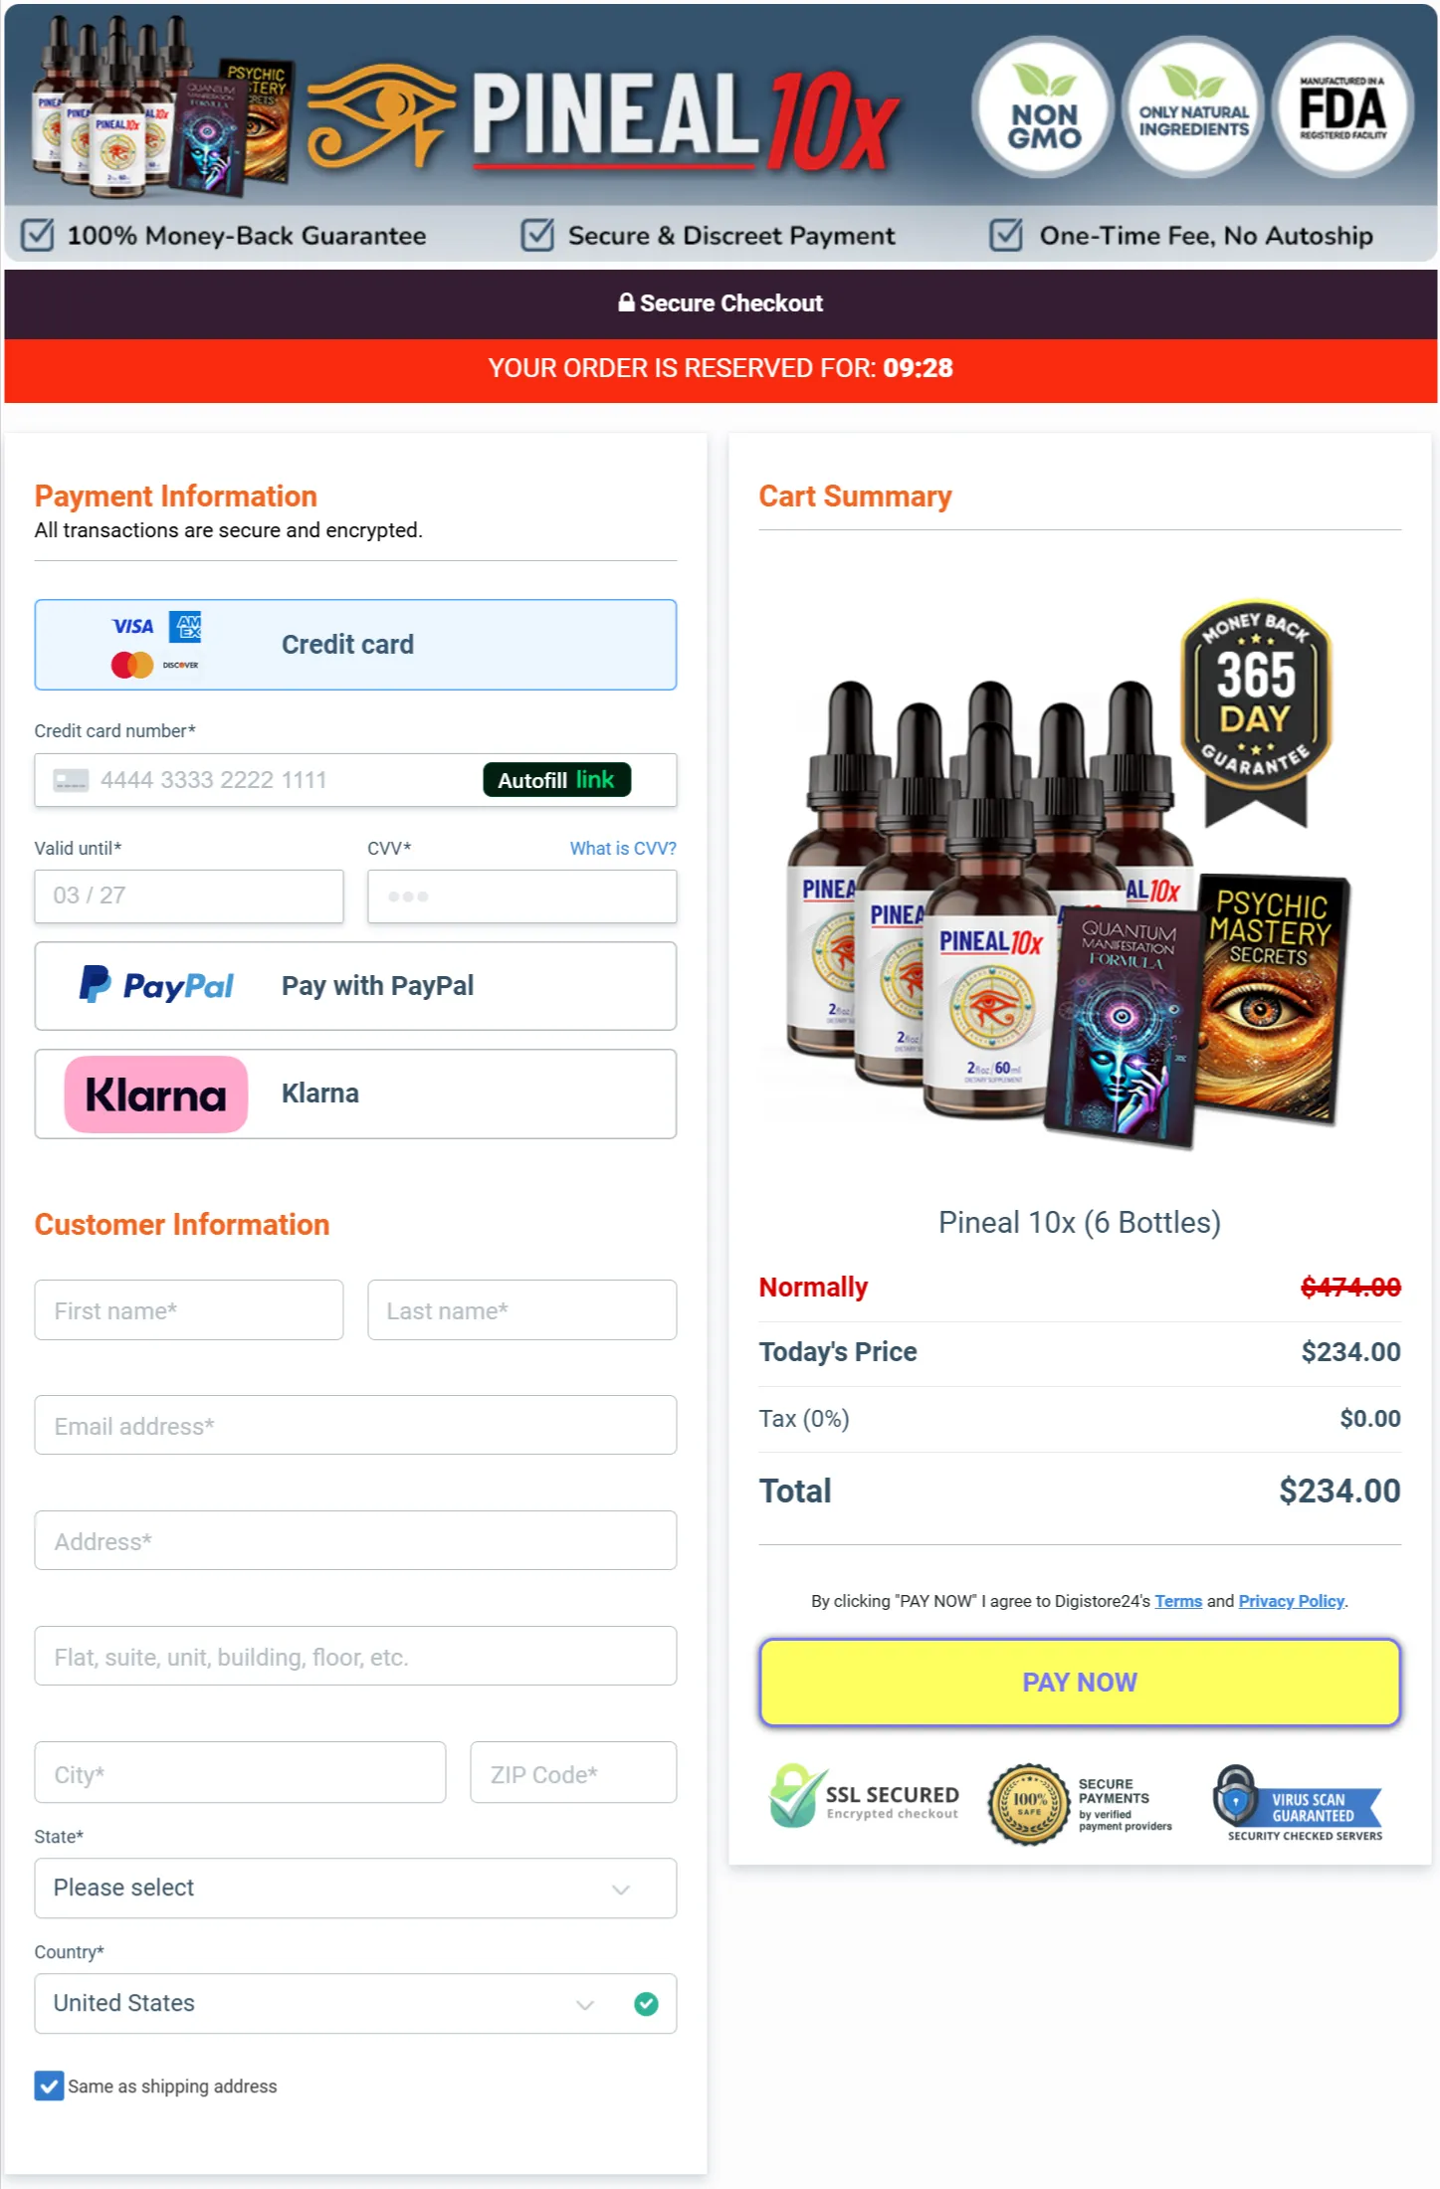The image size is (1440, 2189).
Task: Open the What is CVV link
Action: [623, 848]
